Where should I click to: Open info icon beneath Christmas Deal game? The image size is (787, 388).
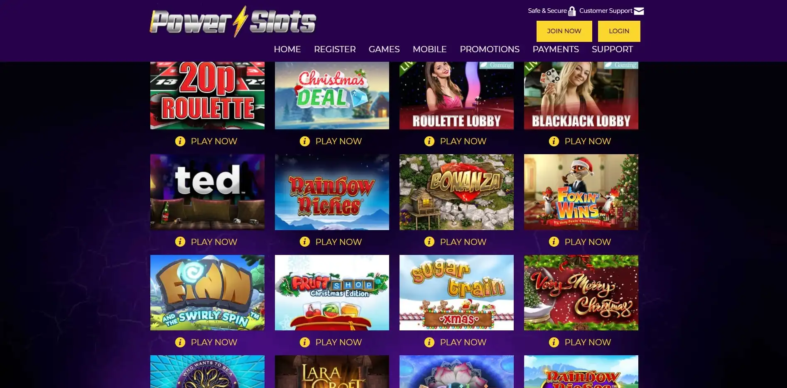(304, 141)
